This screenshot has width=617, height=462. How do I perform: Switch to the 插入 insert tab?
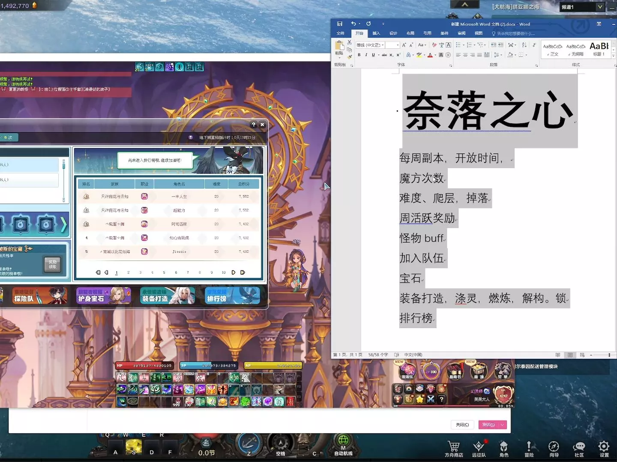click(x=376, y=33)
